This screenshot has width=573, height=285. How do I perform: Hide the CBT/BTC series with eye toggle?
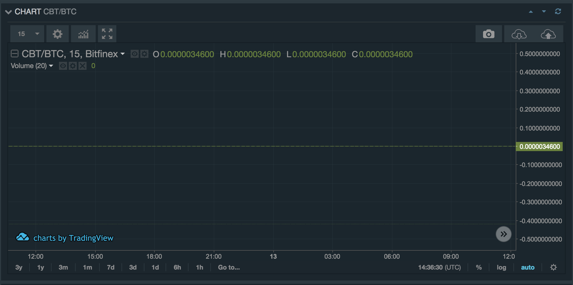click(134, 54)
